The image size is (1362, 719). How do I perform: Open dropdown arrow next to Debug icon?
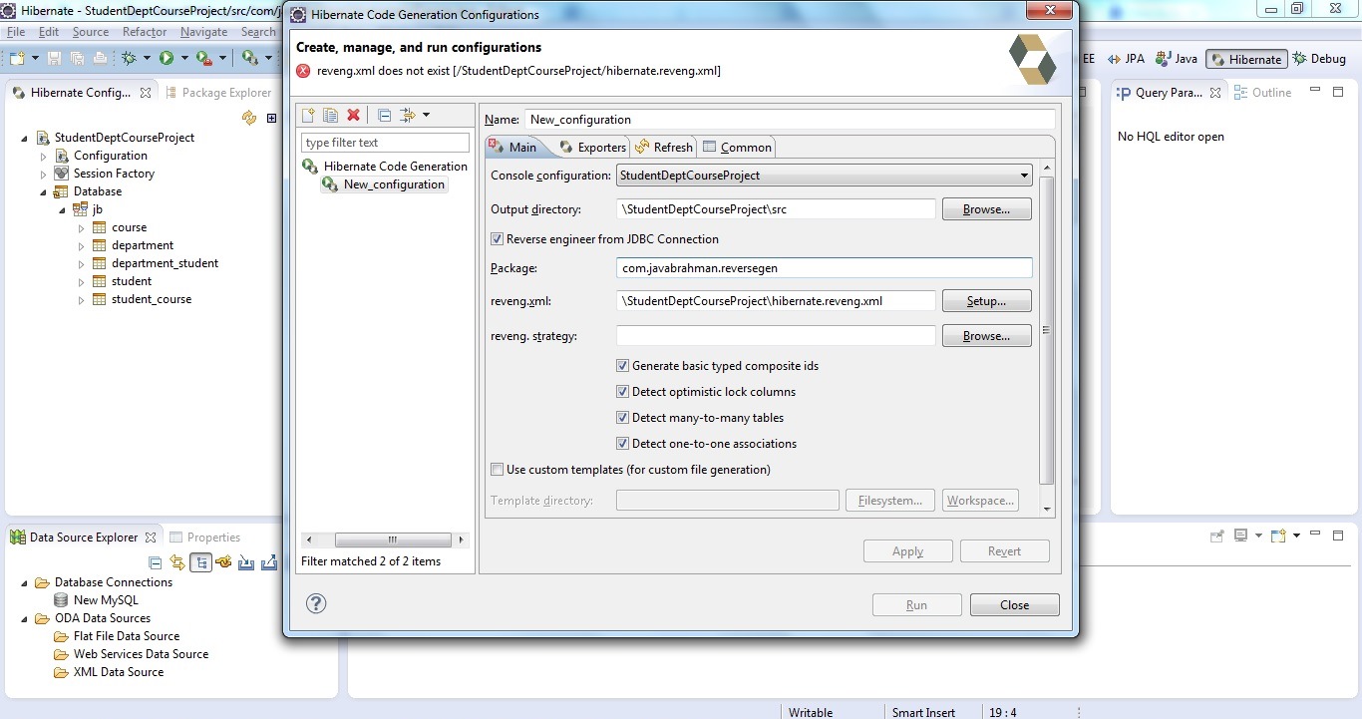pos(147,59)
